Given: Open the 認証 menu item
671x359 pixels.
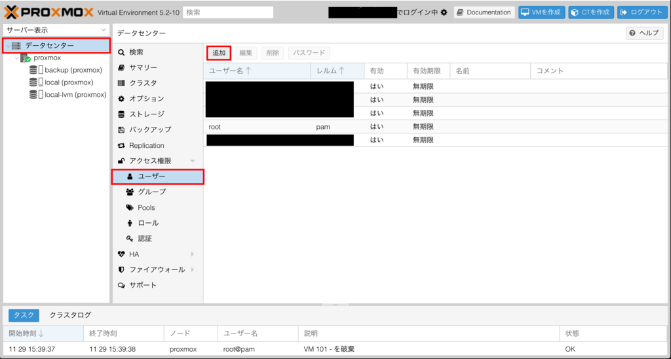Looking at the screenshot, I should [x=157, y=239].
